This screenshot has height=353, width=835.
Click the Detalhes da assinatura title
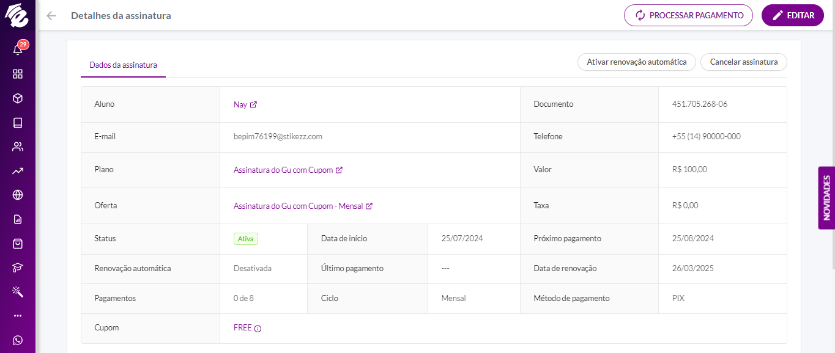click(x=121, y=16)
